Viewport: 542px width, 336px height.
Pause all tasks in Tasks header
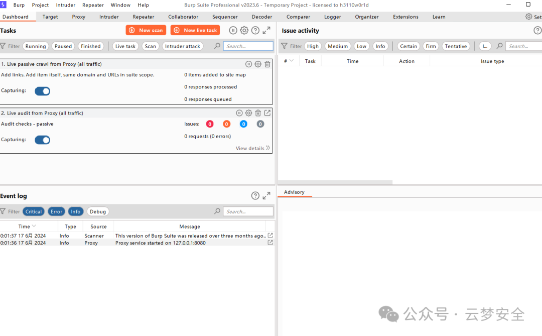(233, 31)
